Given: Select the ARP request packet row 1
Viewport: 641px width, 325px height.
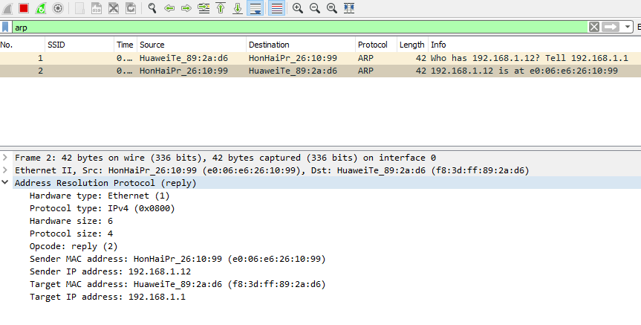Looking at the screenshot, I should coord(223,57).
